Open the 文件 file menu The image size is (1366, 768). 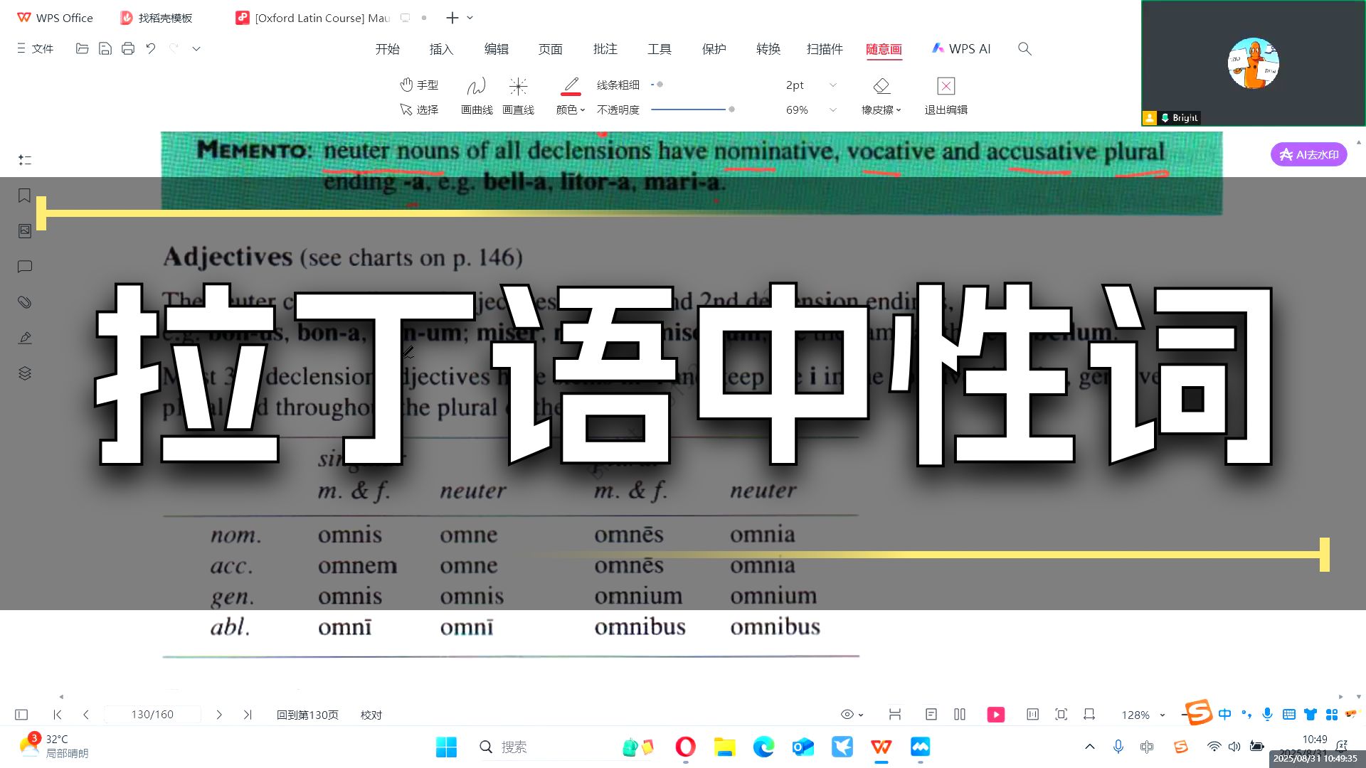tap(36, 48)
